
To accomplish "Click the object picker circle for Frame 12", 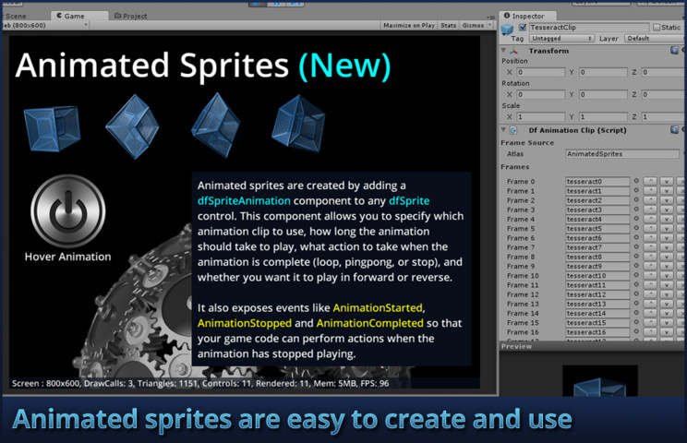I will click(636, 294).
